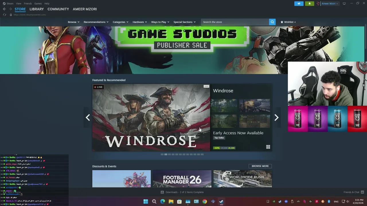Click Steam tray icon in system tray
Image resolution: width=367 pixels, height=206 pixels.
click(280, 201)
